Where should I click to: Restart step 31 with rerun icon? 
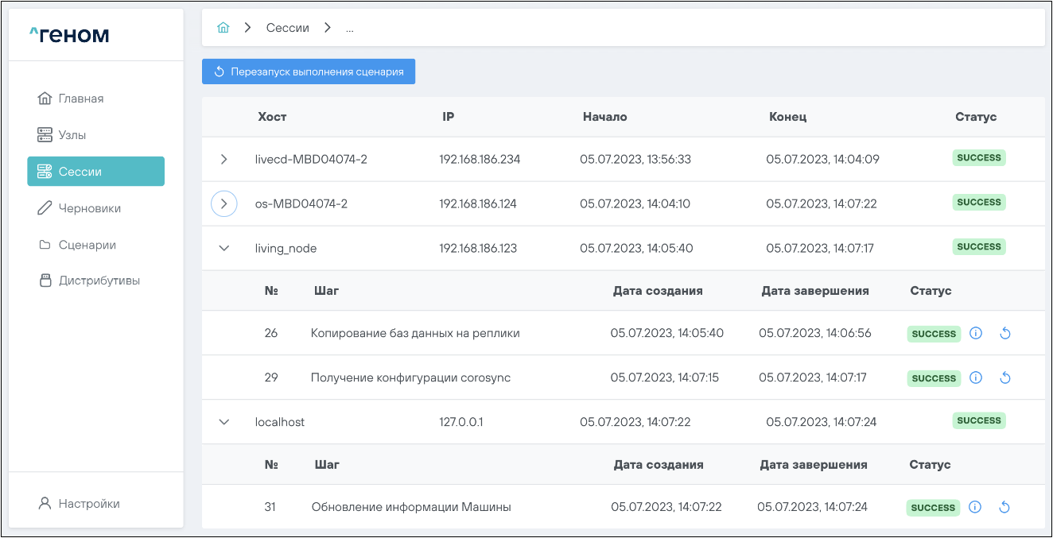1004,508
